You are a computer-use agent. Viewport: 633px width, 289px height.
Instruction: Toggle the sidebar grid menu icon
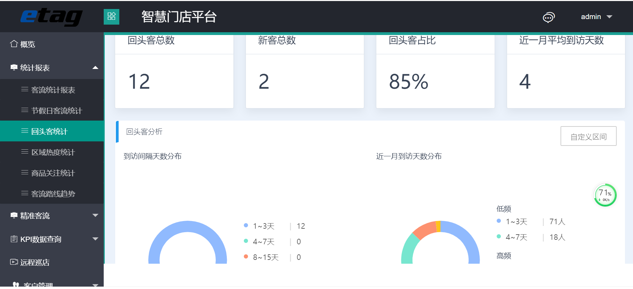pyautogui.click(x=111, y=17)
